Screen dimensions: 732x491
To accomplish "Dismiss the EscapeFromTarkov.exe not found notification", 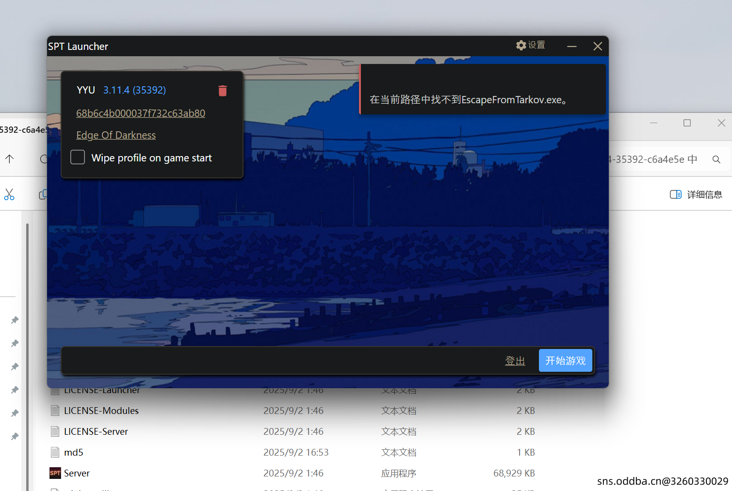I will pos(483,90).
